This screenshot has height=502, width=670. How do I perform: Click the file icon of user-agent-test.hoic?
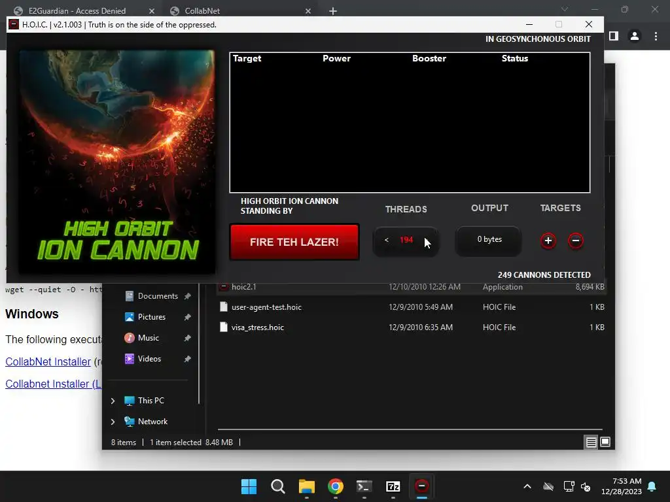pyautogui.click(x=224, y=307)
